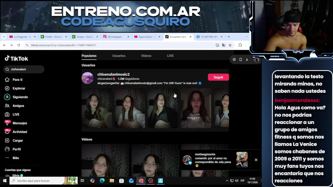Expand the Más menu
This screenshot has height=187, width=333.
coord(16,158)
